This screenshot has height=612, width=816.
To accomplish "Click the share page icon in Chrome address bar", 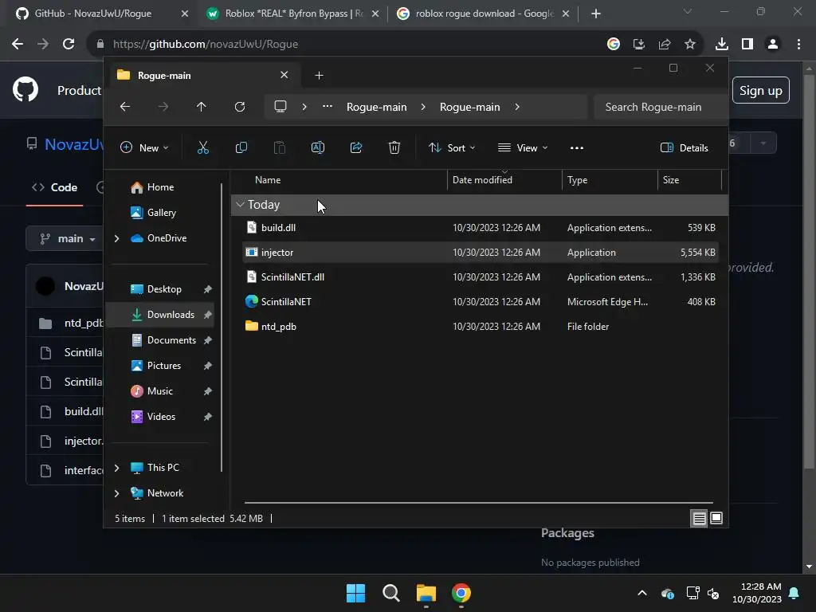I will 665,45.
